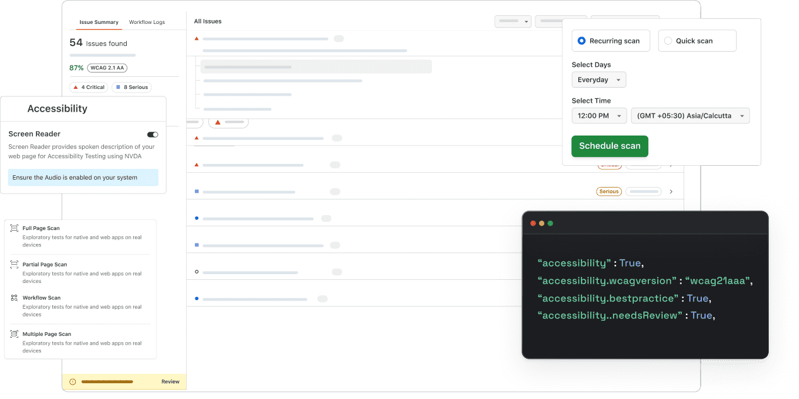Click the Schedule scan button
799x399 pixels.
(609, 146)
